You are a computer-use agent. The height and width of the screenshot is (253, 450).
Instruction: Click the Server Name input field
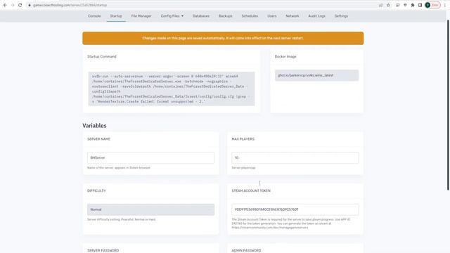pos(150,157)
